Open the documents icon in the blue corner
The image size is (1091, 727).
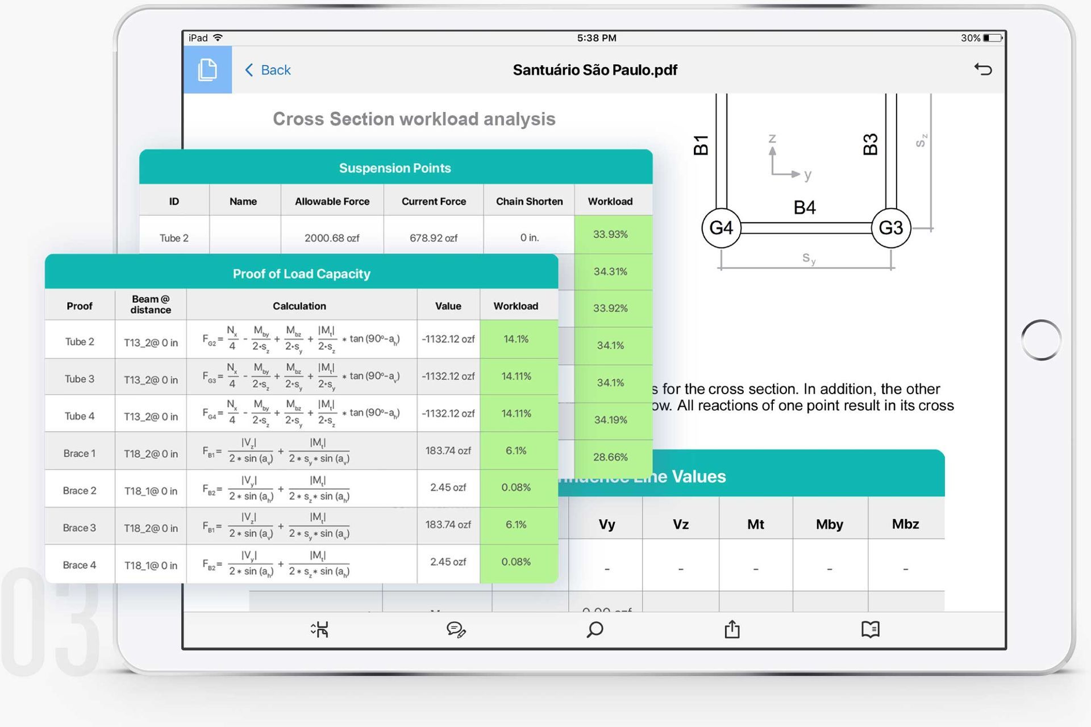pyautogui.click(x=207, y=70)
